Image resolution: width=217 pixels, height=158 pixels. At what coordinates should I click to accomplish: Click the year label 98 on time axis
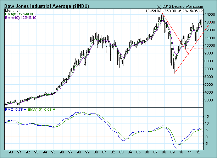click(79, 152)
